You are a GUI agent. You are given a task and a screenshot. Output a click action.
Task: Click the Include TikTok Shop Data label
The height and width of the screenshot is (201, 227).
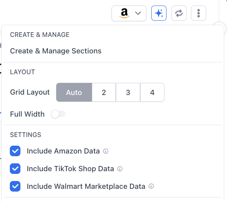pos(70,169)
